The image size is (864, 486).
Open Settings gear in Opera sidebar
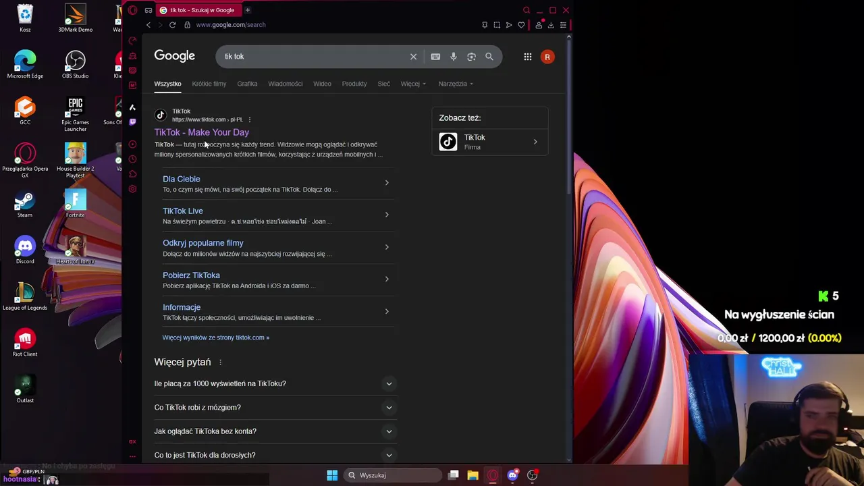pos(132,189)
